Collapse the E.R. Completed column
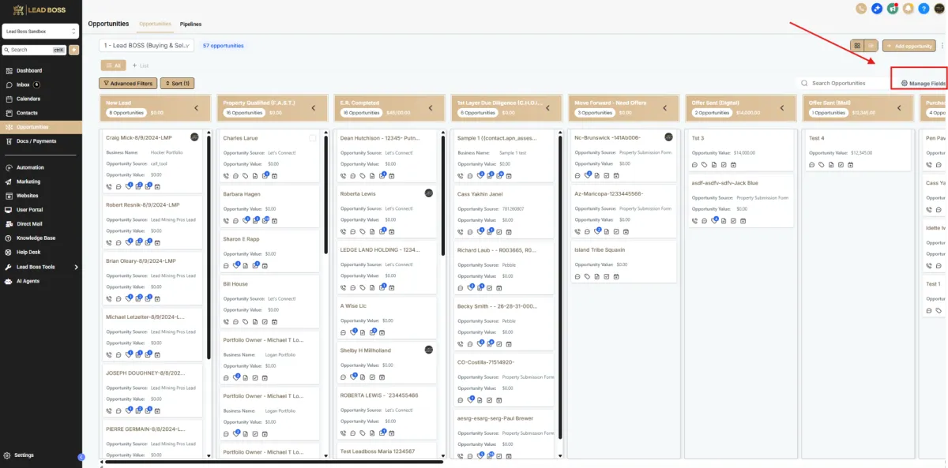Image resolution: width=948 pixels, height=468 pixels. (x=431, y=108)
